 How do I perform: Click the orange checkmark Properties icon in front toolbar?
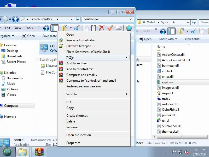pos(110,28)
